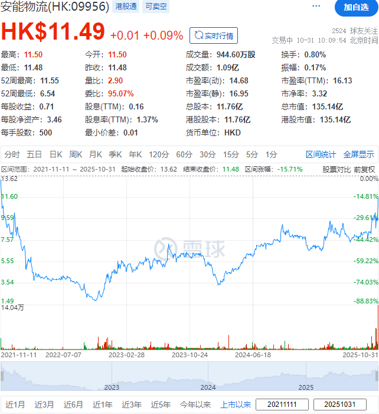Click the refresh icon in 实时行情

coord(198,35)
